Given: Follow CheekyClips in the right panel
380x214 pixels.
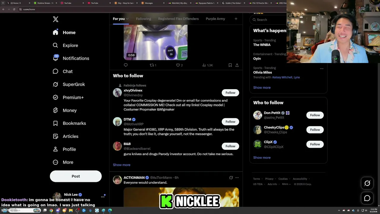Looking at the screenshot, I should pyautogui.click(x=315, y=130).
